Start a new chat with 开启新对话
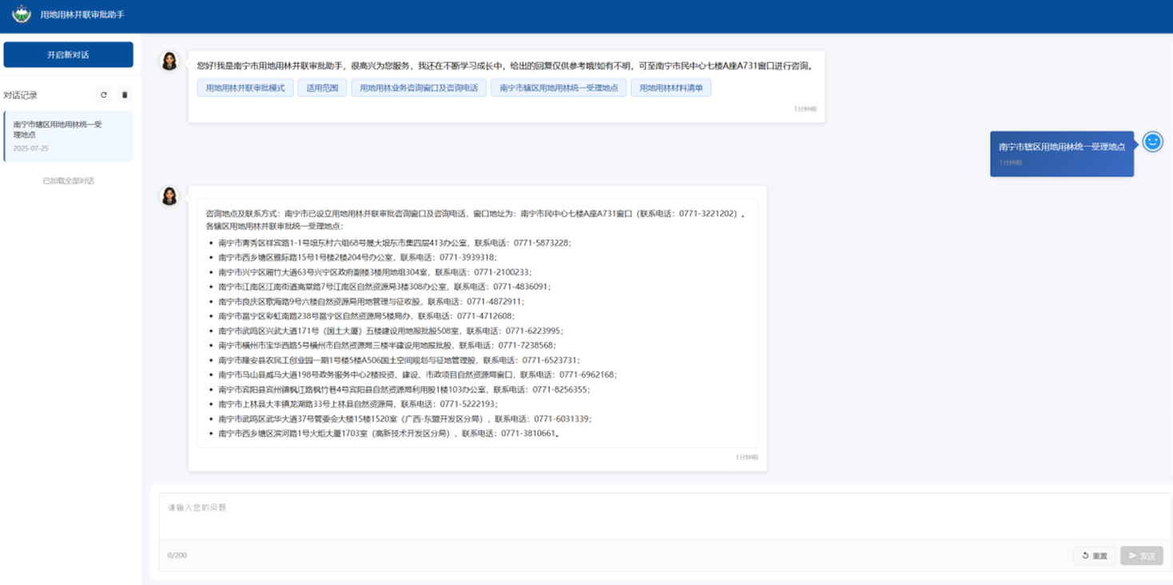 click(68, 55)
